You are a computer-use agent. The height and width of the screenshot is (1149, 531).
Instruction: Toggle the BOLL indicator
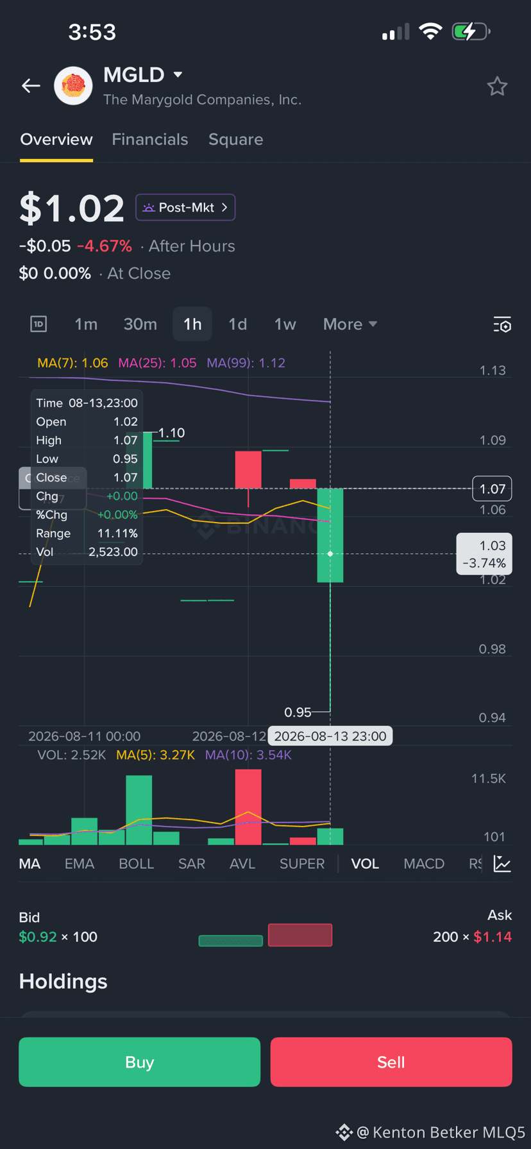tap(137, 864)
